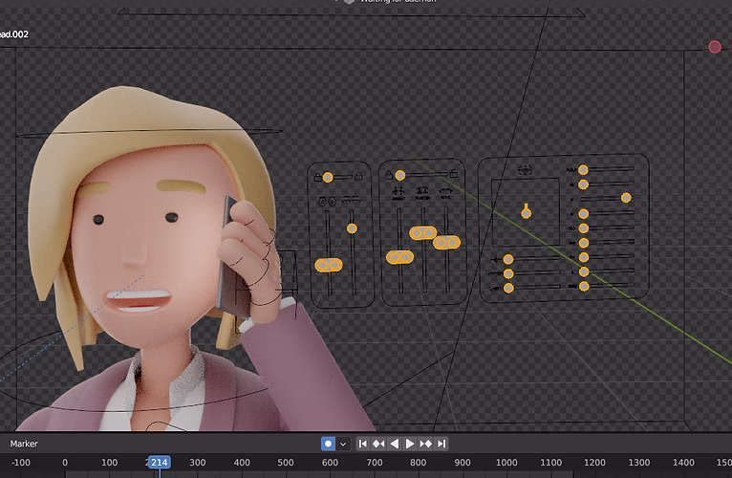Click frame -100 on the timeline ruler
Image resolution: width=732 pixels, height=478 pixels.
point(20,462)
